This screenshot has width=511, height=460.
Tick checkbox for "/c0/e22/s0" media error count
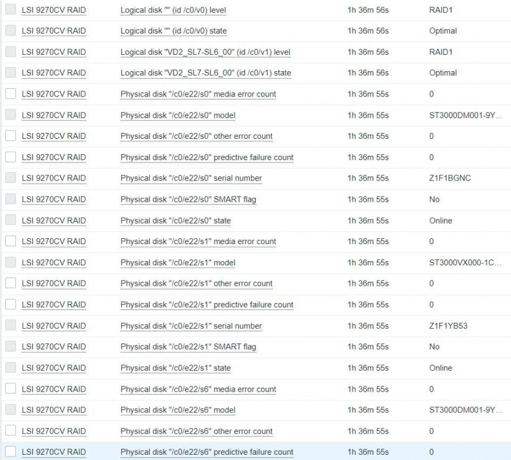pyautogui.click(x=11, y=94)
